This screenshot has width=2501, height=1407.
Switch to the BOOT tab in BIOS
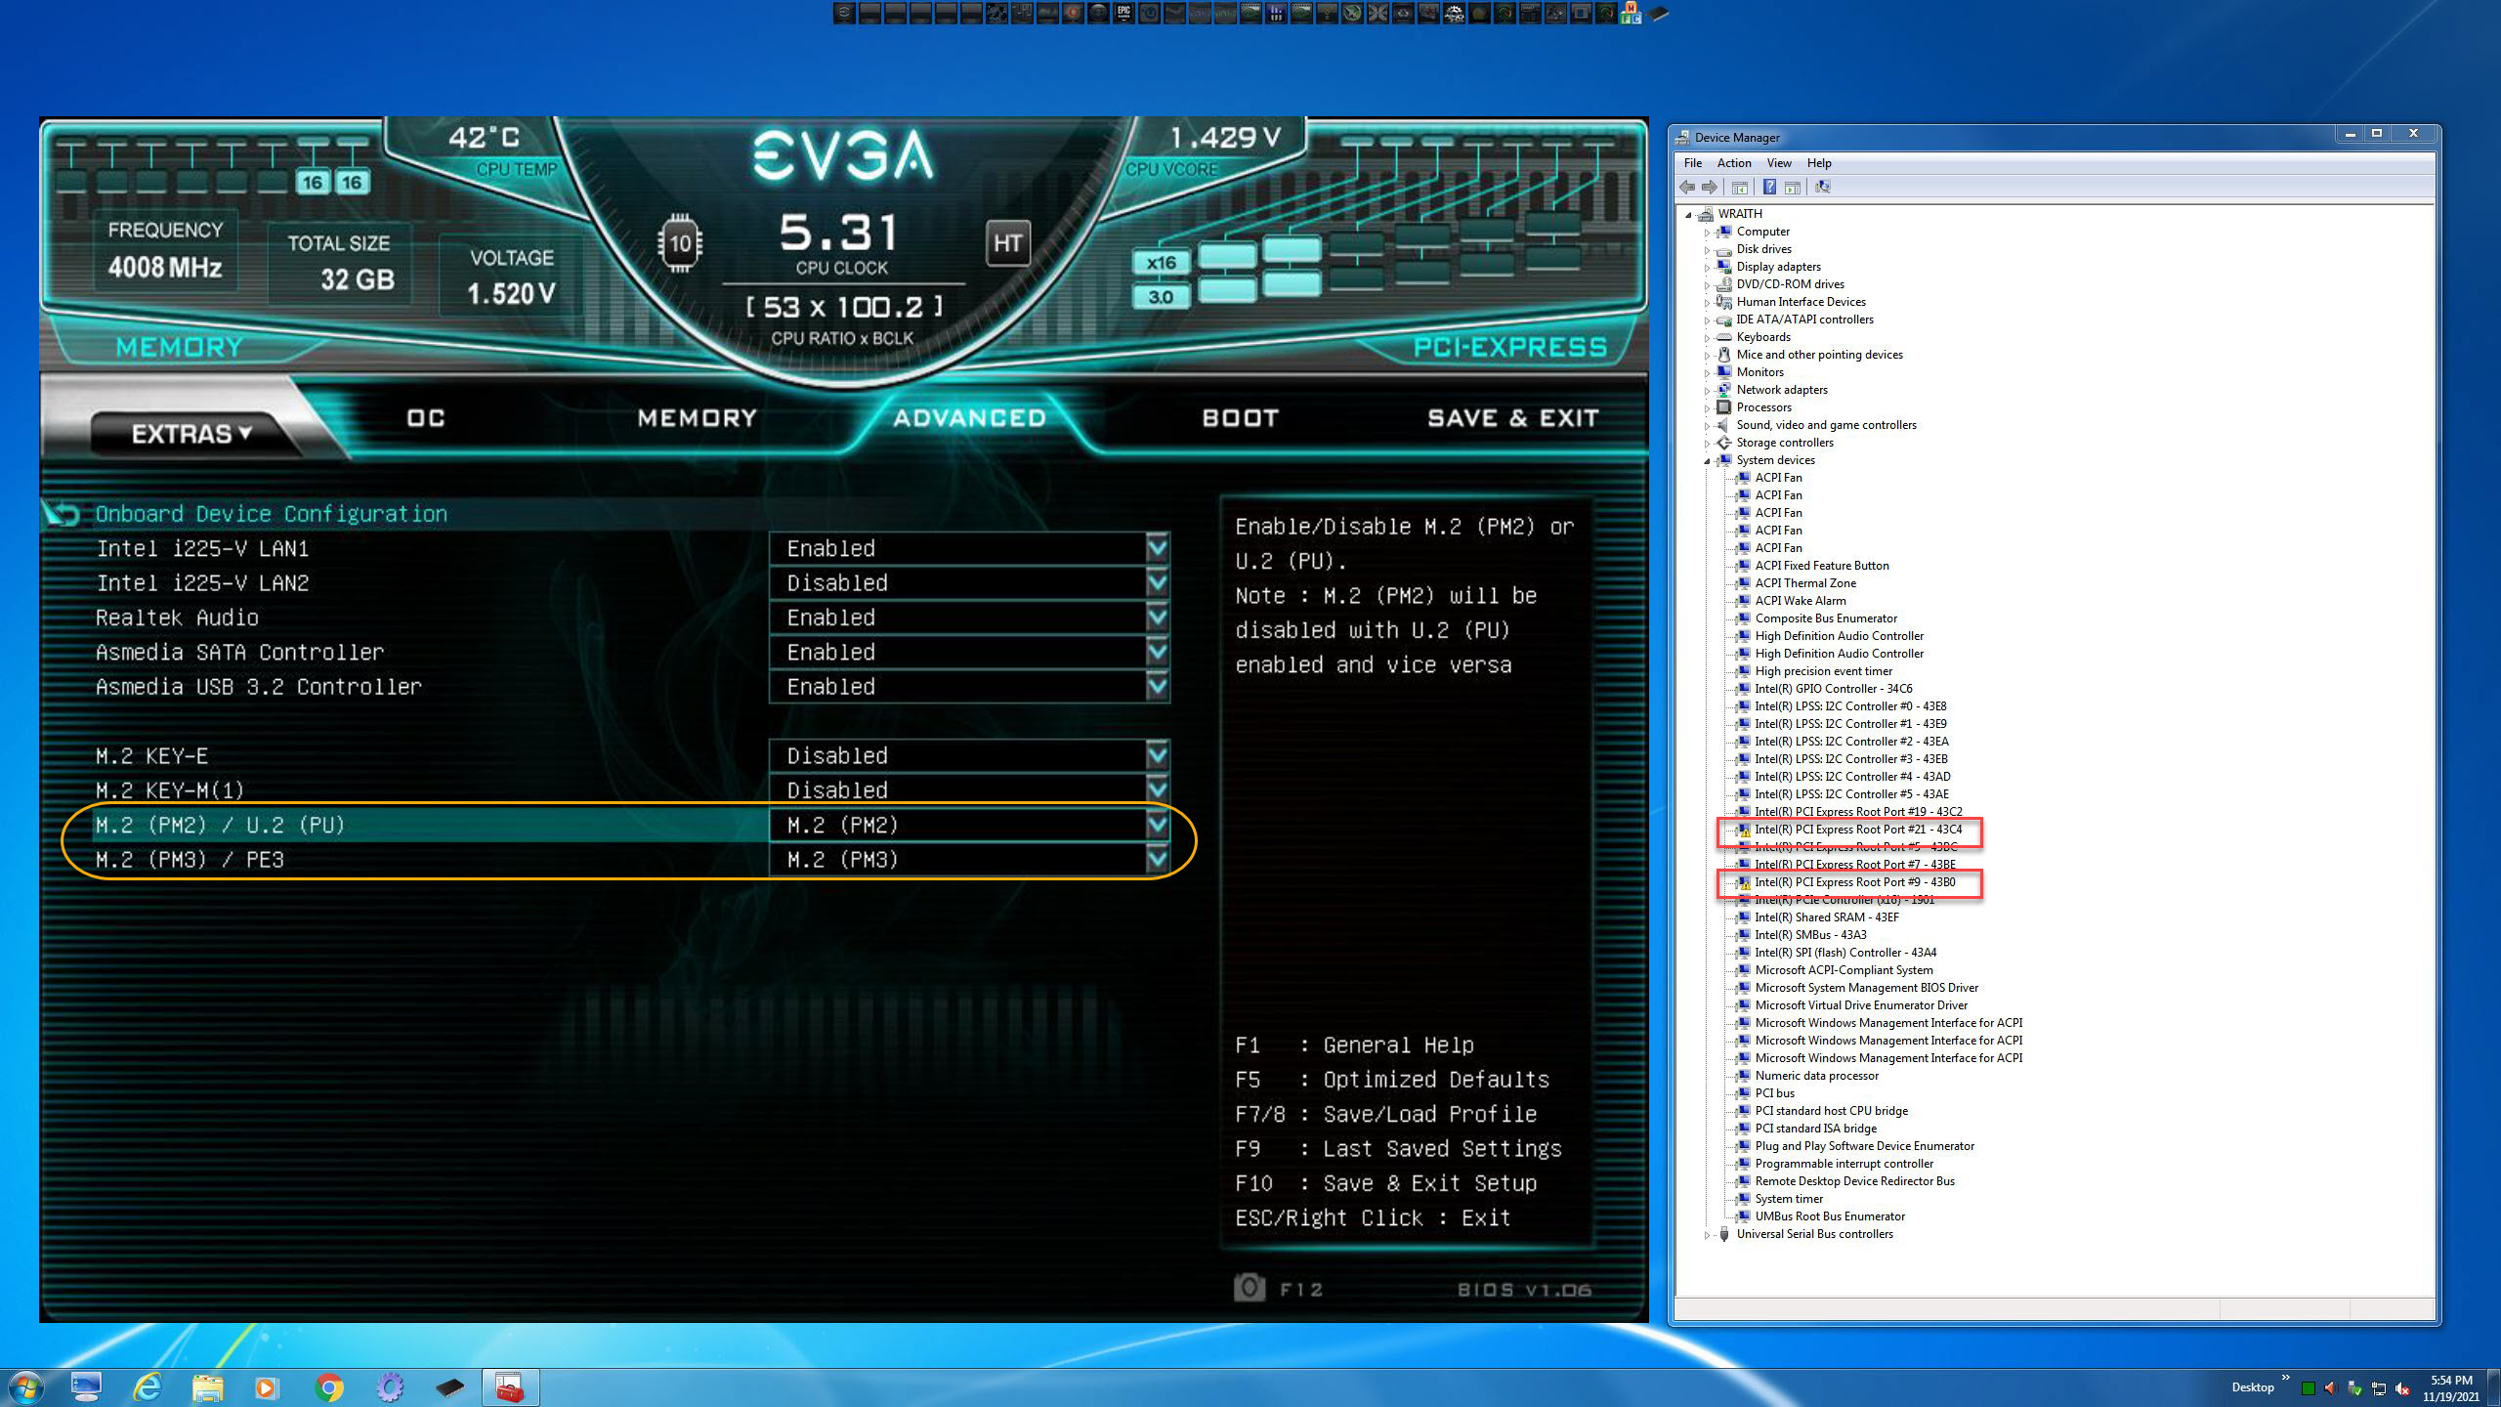(1240, 418)
